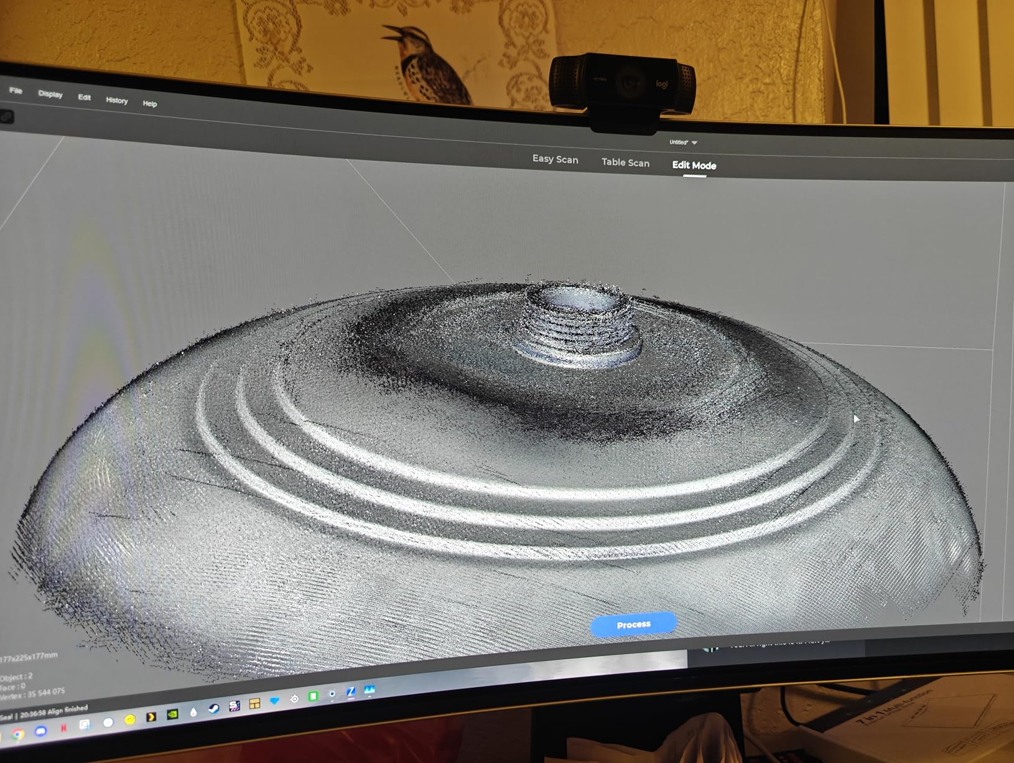Viewport: 1014px width, 763px height.
Task: Click the link icon below the File menu
Action: (6, 116)
